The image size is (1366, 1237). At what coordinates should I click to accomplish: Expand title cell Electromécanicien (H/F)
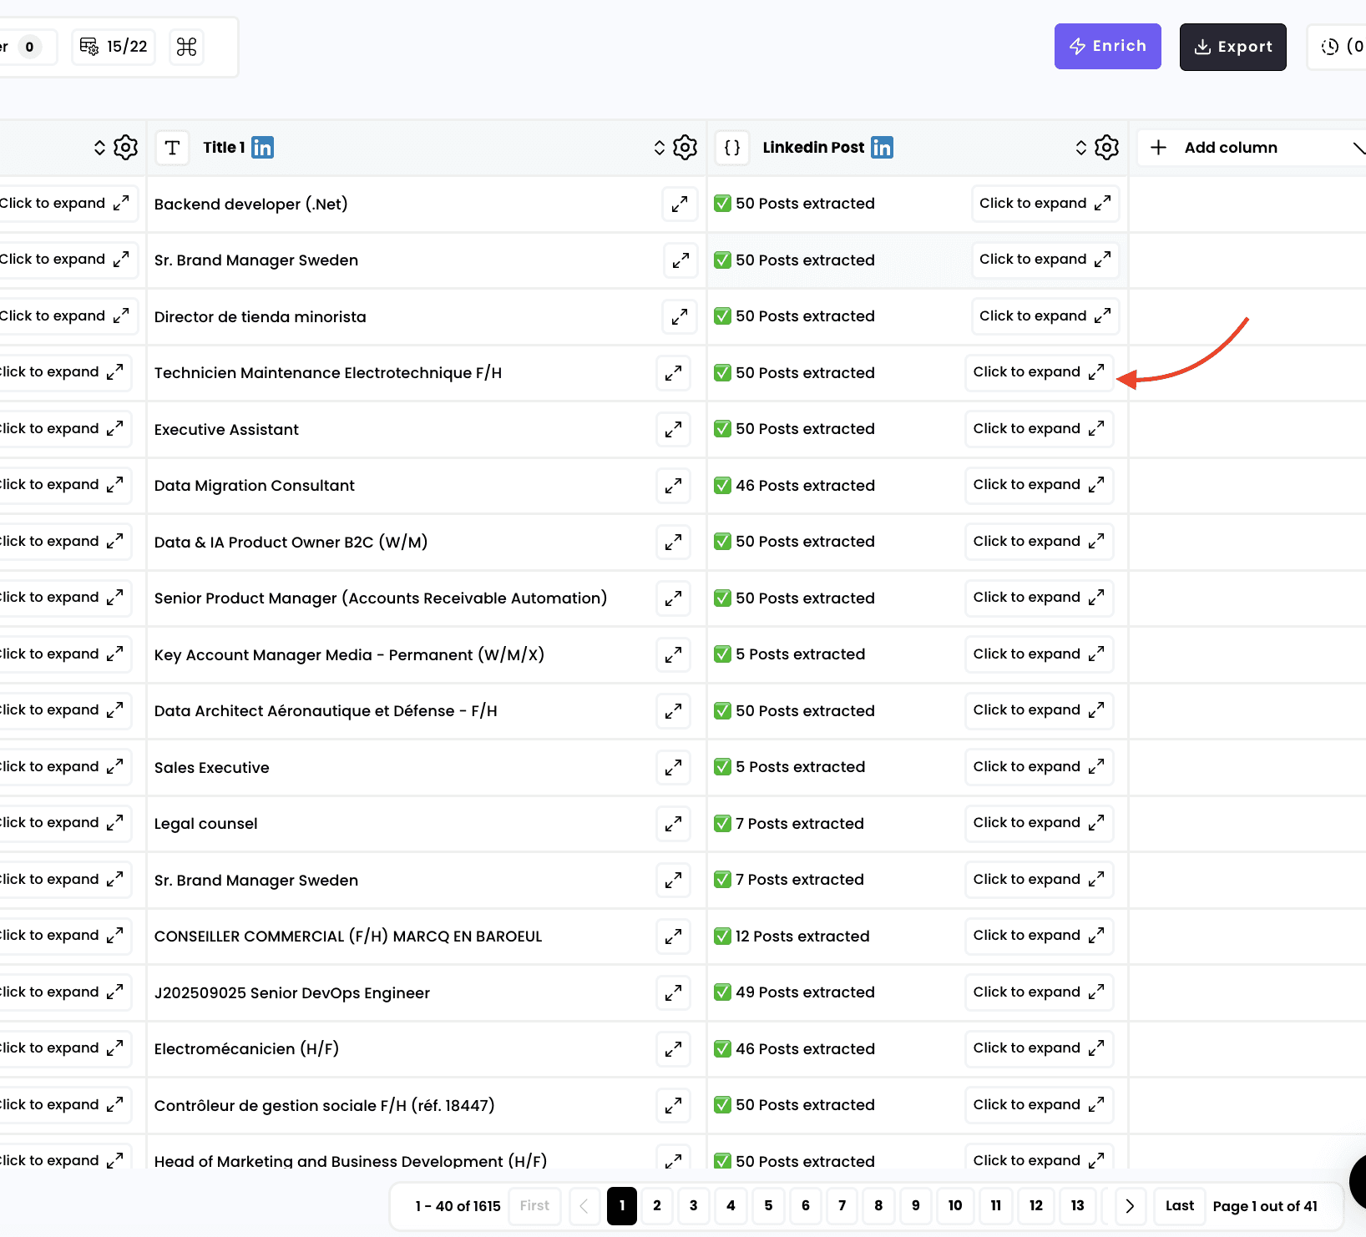673,1049
